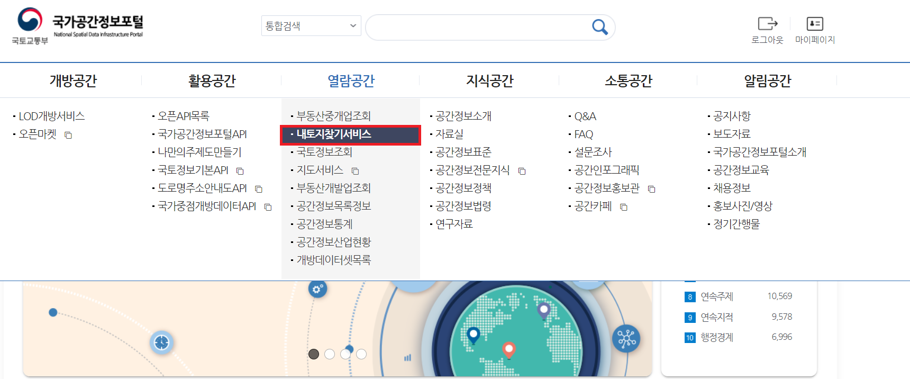This screenshot has height=379, width=910.
Task: Click the gear icon on banner
Action: 317,289
